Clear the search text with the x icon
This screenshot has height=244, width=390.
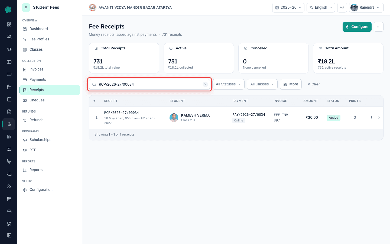(x=205, y=84)
